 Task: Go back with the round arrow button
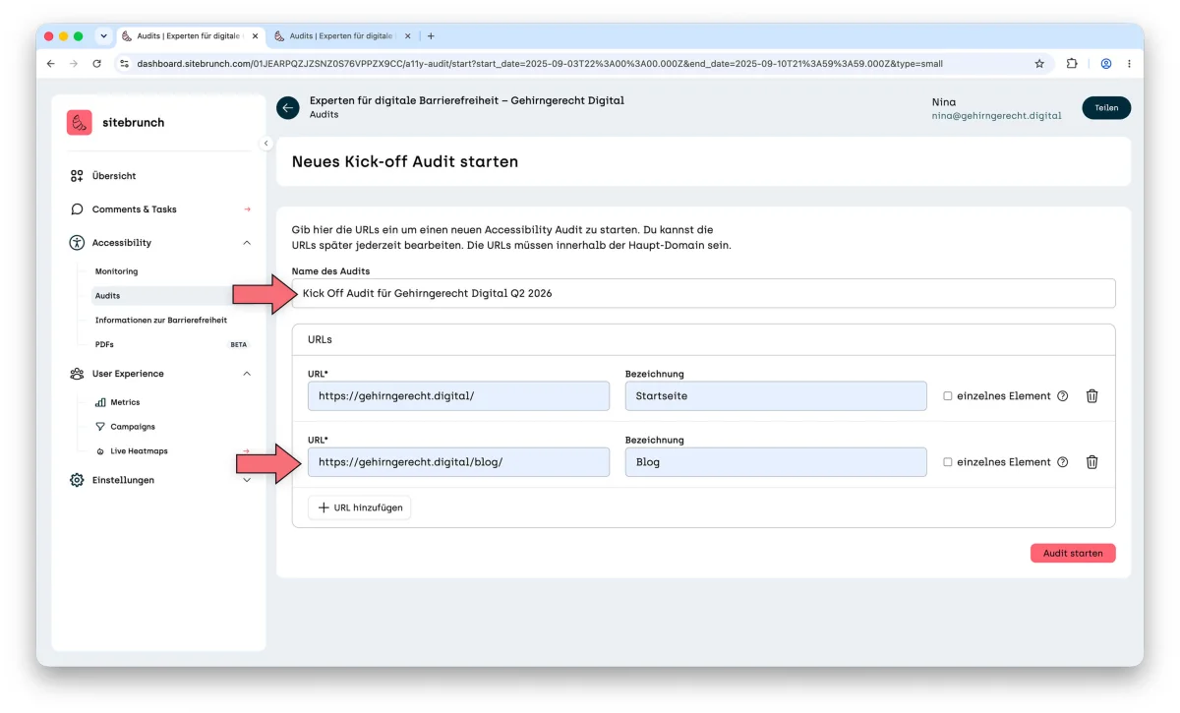tap(288, 108)
